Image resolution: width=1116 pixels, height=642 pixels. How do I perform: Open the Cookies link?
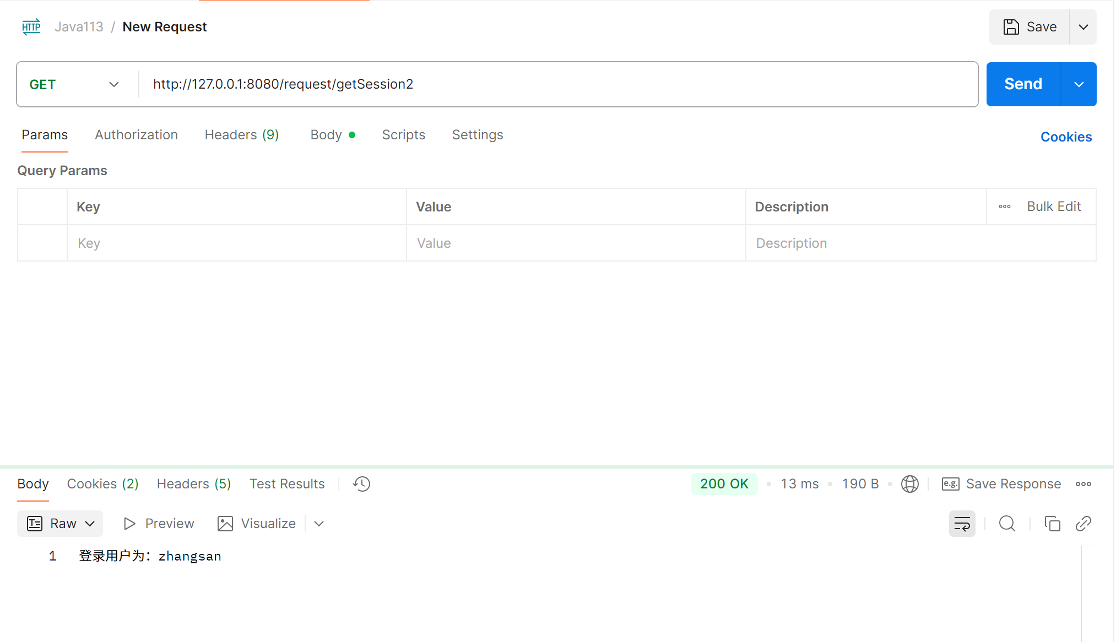pos(1066,137)
